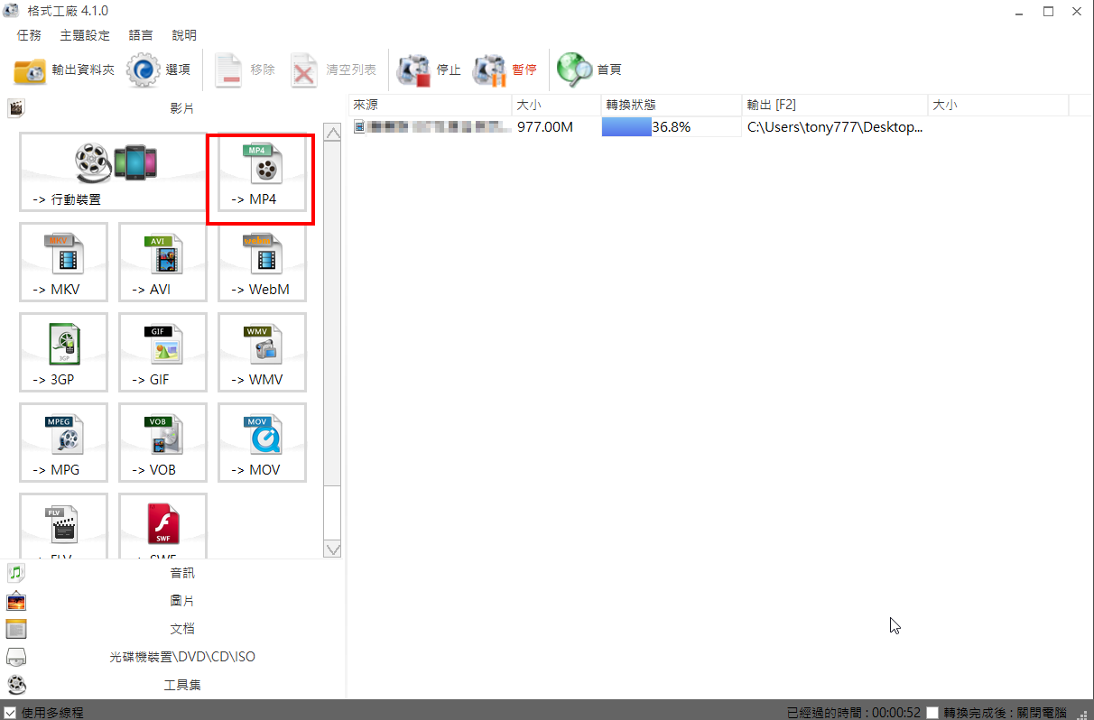This screenshot has height=720, width=1094.
Task: Select the -> WMV format icon
Action: tap(262, 353)
